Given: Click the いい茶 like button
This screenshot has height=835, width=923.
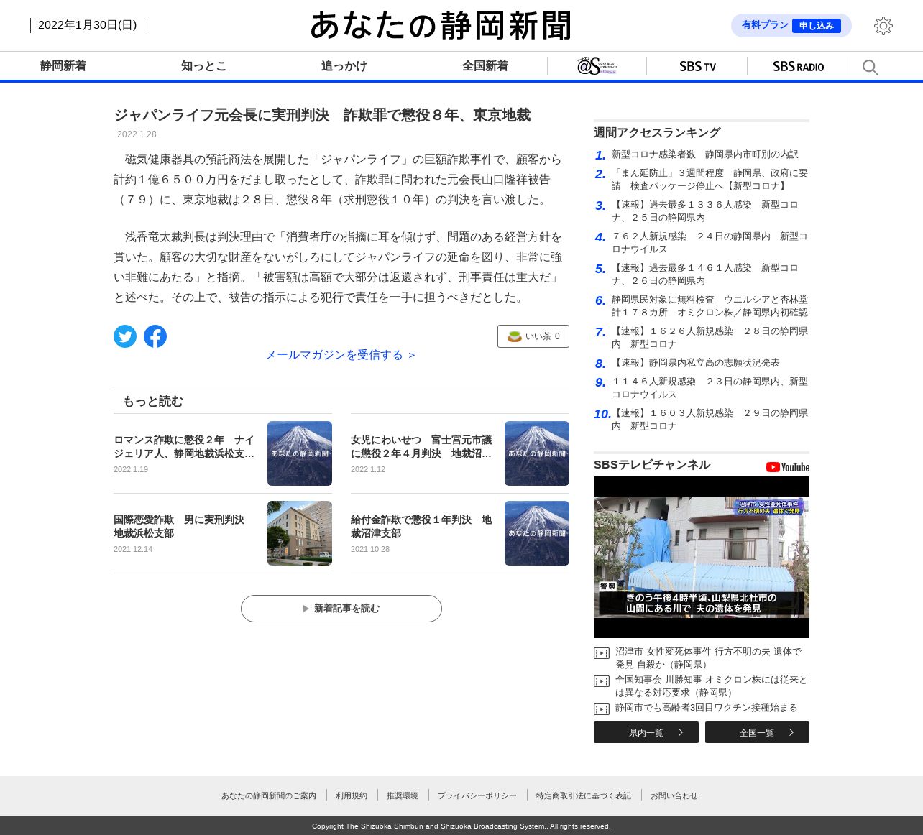Looking at the screenshot, I should [x=533, y=336].
